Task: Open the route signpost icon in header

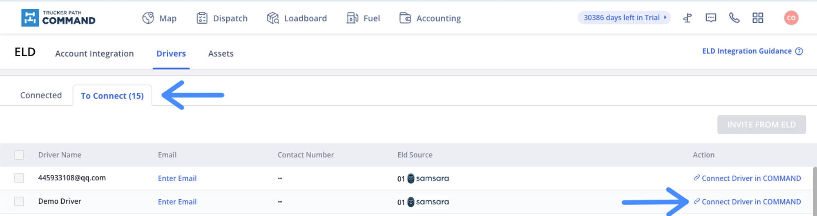Action: (688, 18)
